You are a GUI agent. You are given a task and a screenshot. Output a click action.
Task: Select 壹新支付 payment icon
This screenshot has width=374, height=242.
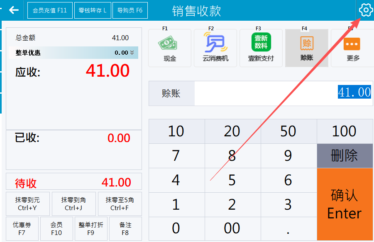pyautogui.click(x=261, y=48)
